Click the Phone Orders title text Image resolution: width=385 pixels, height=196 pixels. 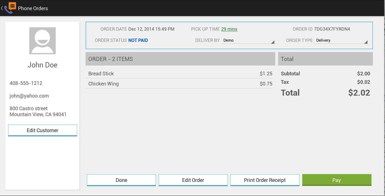[33, 8]
